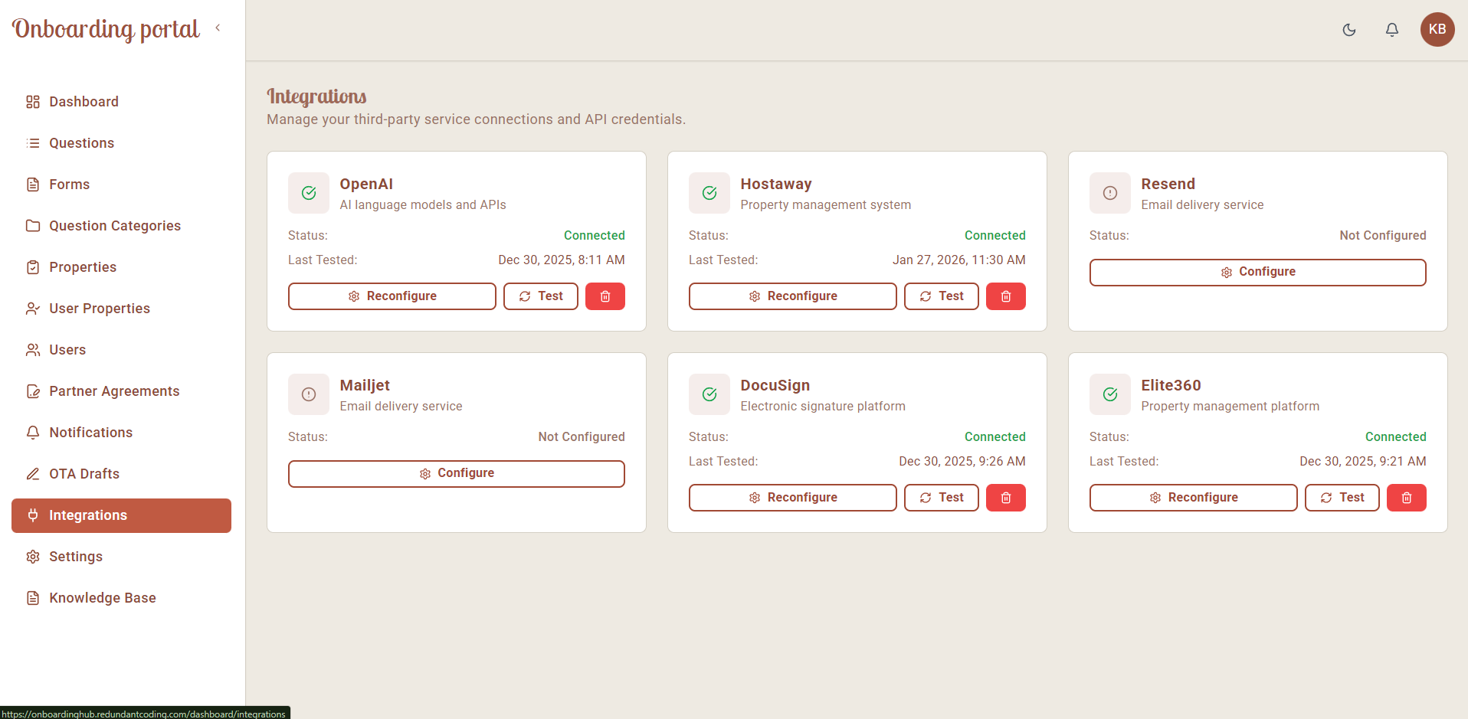1468x719 pixels.
Task: Delete the Hostaway integration
Action: pyautogui.click(x=1006, y=296)
